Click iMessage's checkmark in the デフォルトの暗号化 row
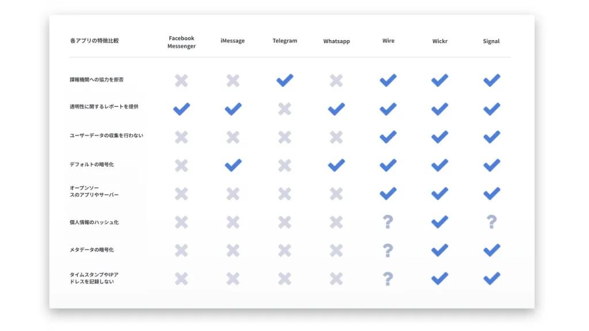Screen dimensions: 589x331 click(233, 165)
